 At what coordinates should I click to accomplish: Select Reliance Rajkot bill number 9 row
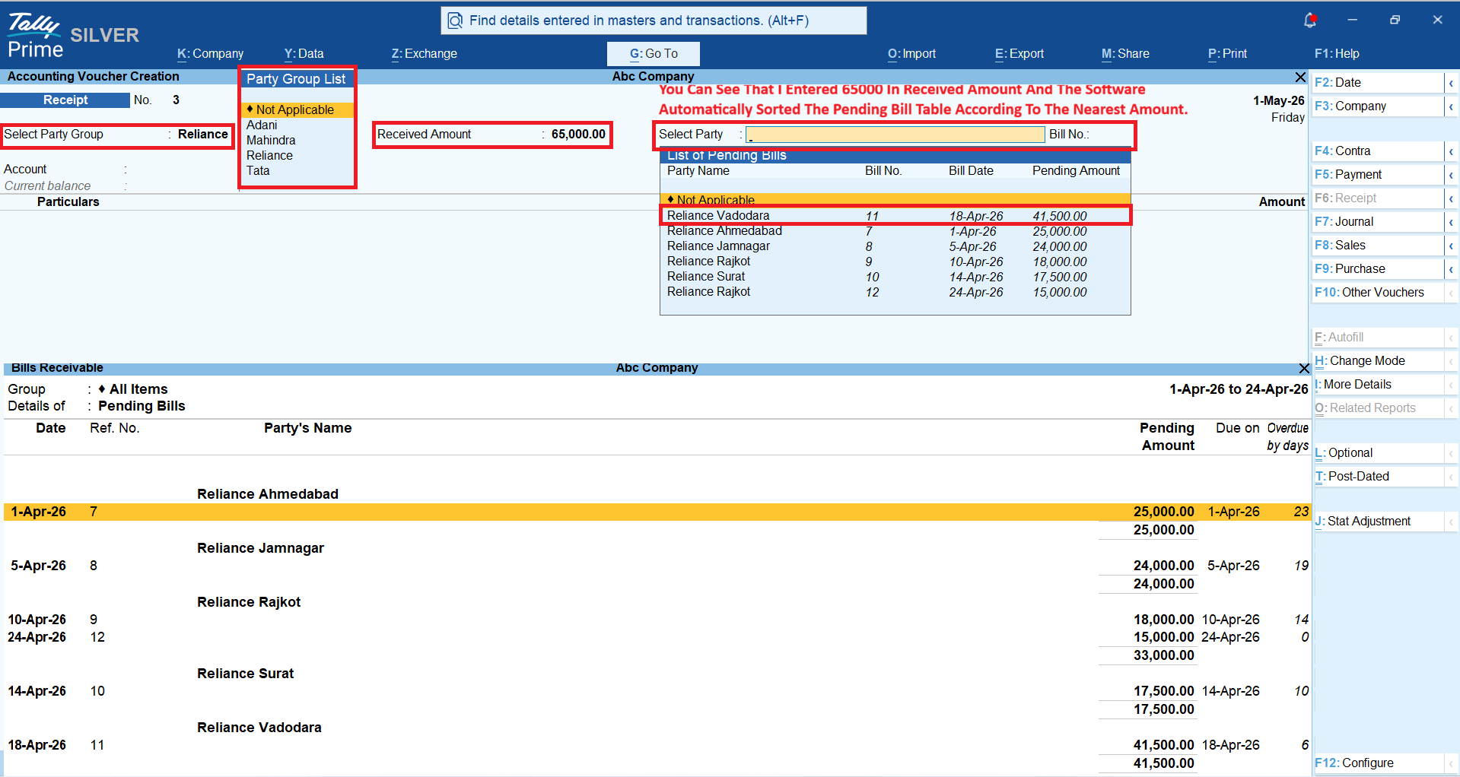pos(895,262)
